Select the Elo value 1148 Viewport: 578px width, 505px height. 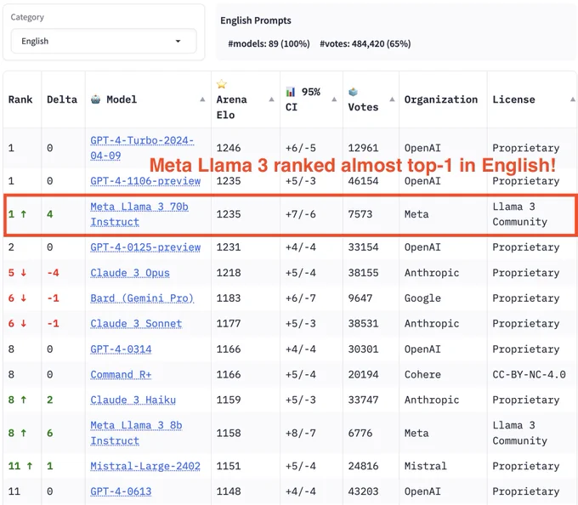tap(229, 491)
